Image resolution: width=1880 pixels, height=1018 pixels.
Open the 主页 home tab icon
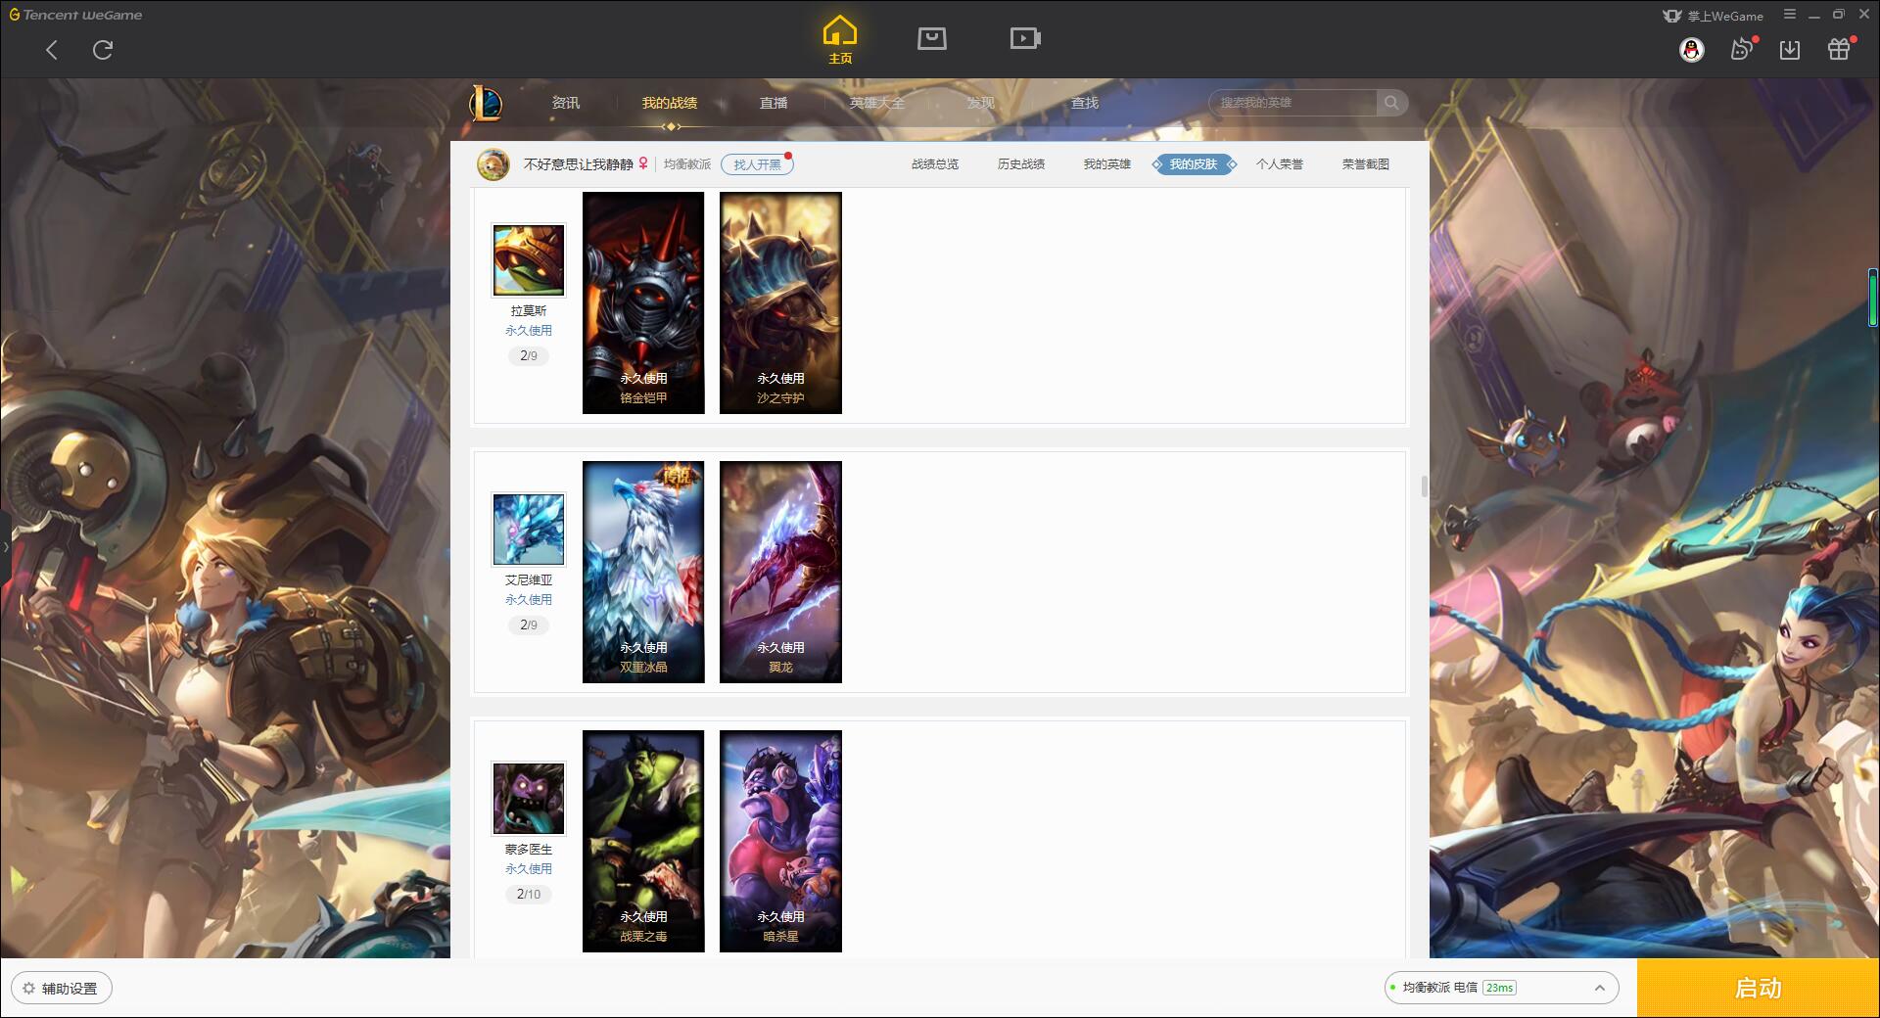pyautogui.click(x=840, y=40)
